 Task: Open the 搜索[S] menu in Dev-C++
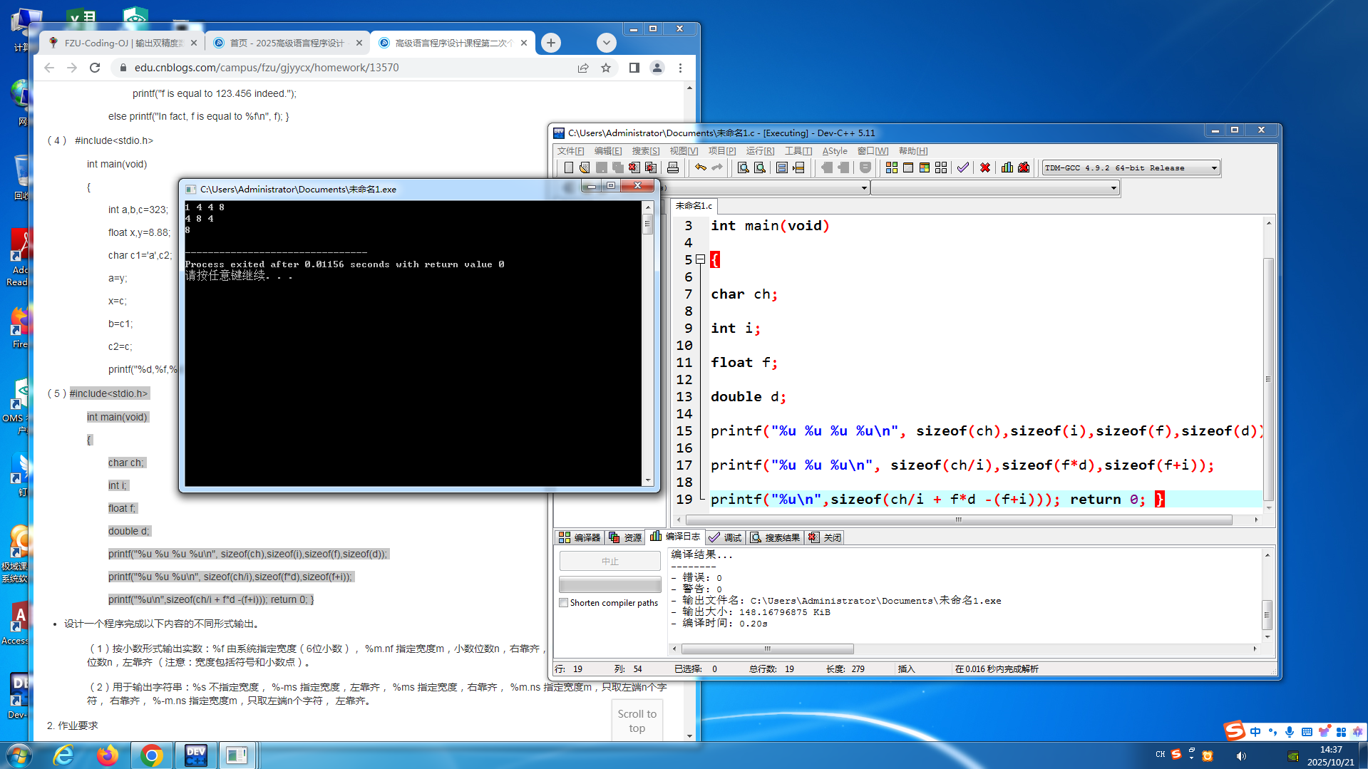[646, 151]
